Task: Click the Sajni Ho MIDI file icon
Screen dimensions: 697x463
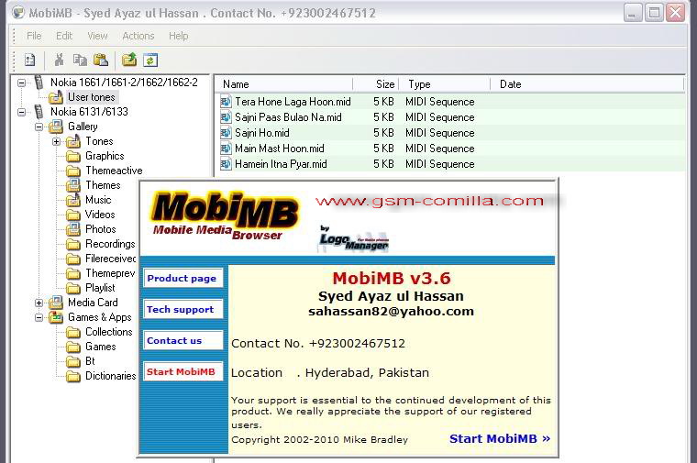Action: (226, 133)
